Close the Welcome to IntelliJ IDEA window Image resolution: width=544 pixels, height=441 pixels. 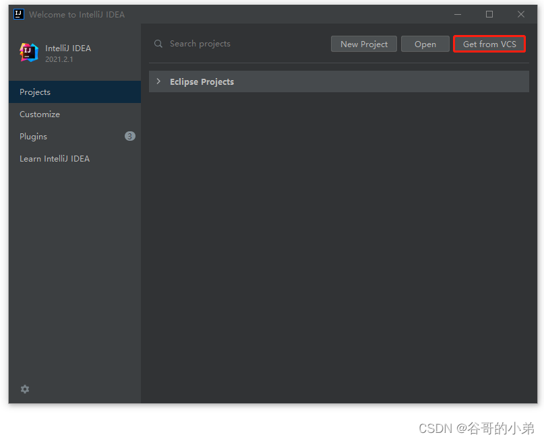[x=521, y=14]
